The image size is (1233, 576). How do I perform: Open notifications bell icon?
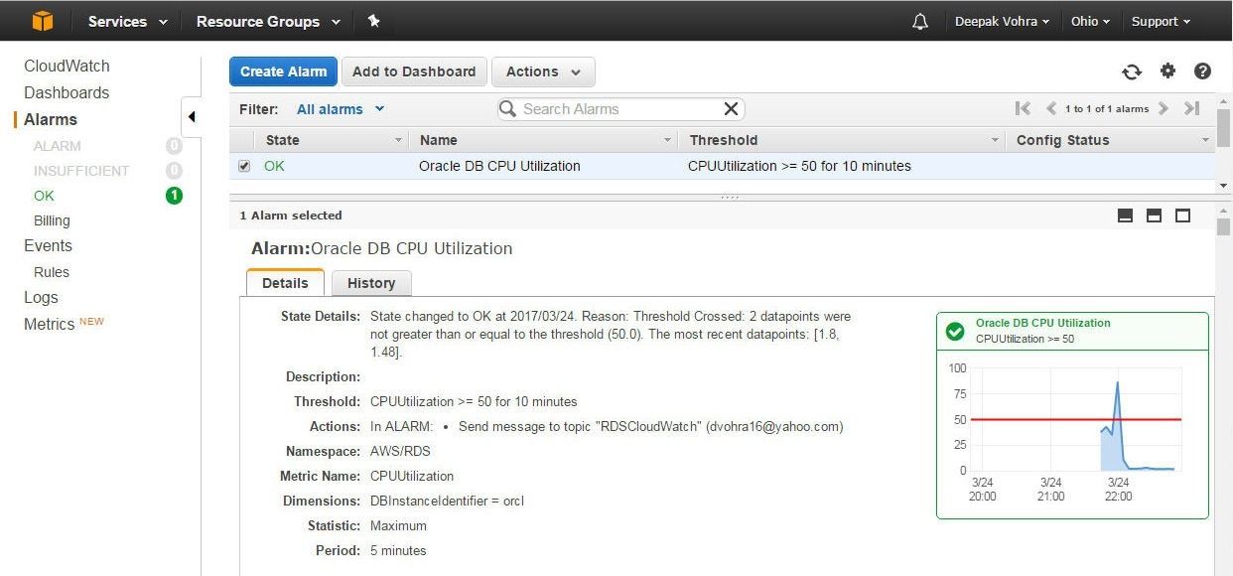(x=920, y=21)
